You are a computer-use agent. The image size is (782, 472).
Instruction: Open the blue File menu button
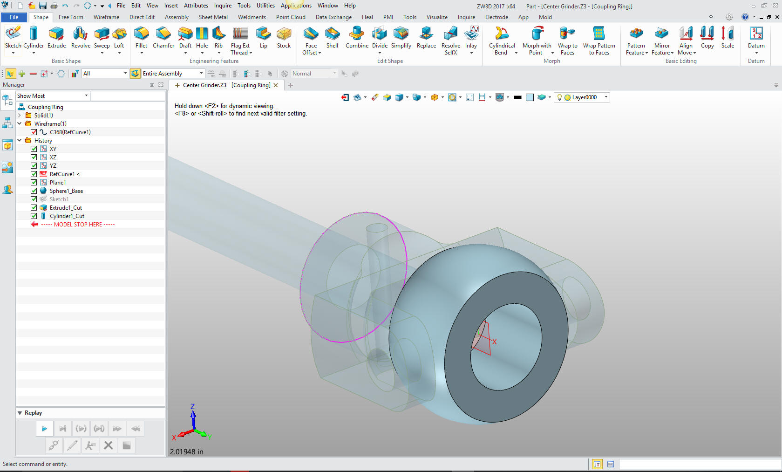14,17
